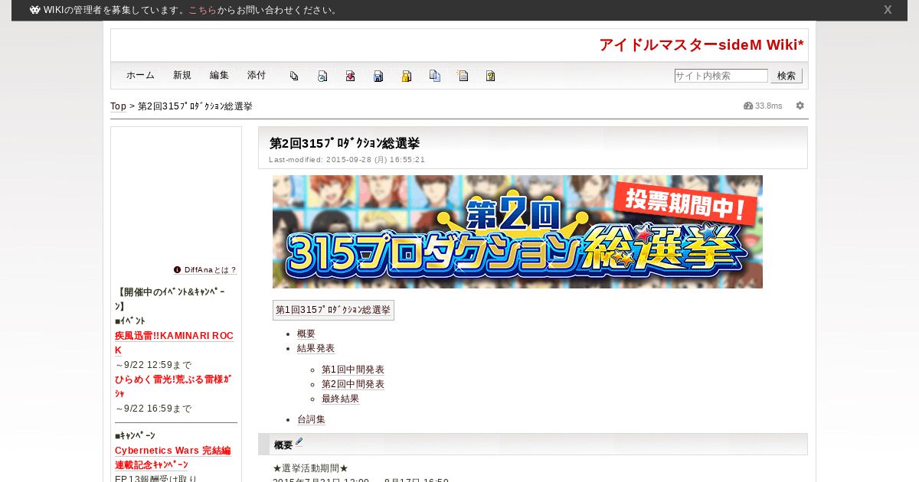Open the page backup history icon
Image resolution: width=919 pixels, height=482 pixels.
click(x=322, y=76)
